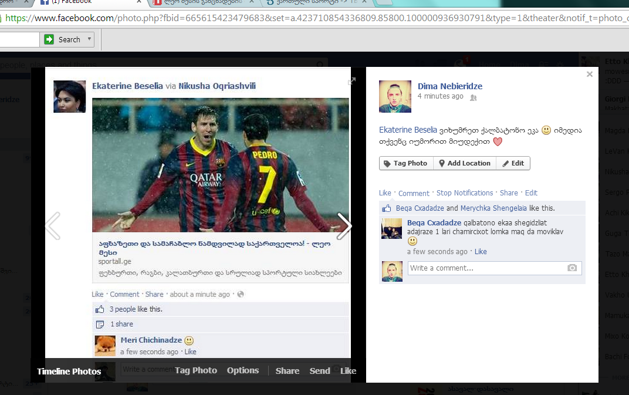The width and height of the screenshot is (629, 395).
Task: Close the Facebook browser tab
Action: 139,2
